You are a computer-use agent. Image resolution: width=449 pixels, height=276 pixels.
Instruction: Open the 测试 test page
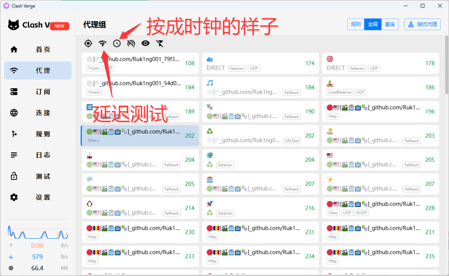(x=38, y=176)
